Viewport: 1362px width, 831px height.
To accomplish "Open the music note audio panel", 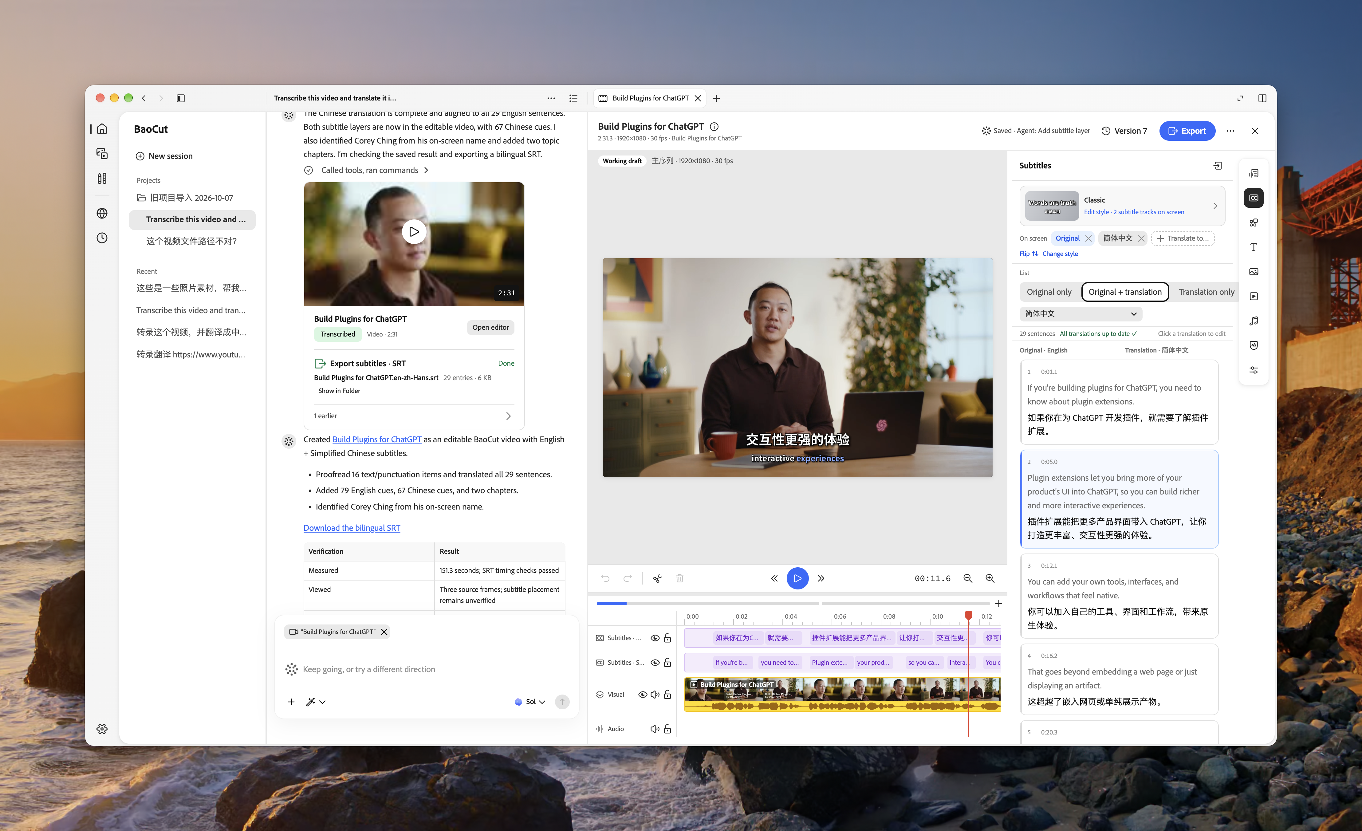I will point(1253,321).
